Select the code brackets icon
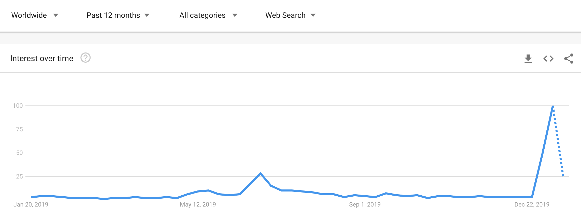Screen dimensions: 581x219 (548, 59)
